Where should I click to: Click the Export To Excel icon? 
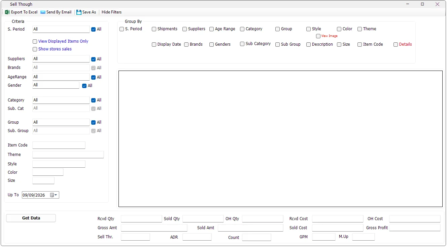click(x=7, y=12)
